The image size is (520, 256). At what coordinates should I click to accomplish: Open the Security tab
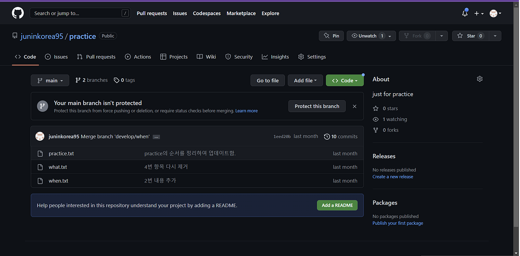tap(239, 57)
